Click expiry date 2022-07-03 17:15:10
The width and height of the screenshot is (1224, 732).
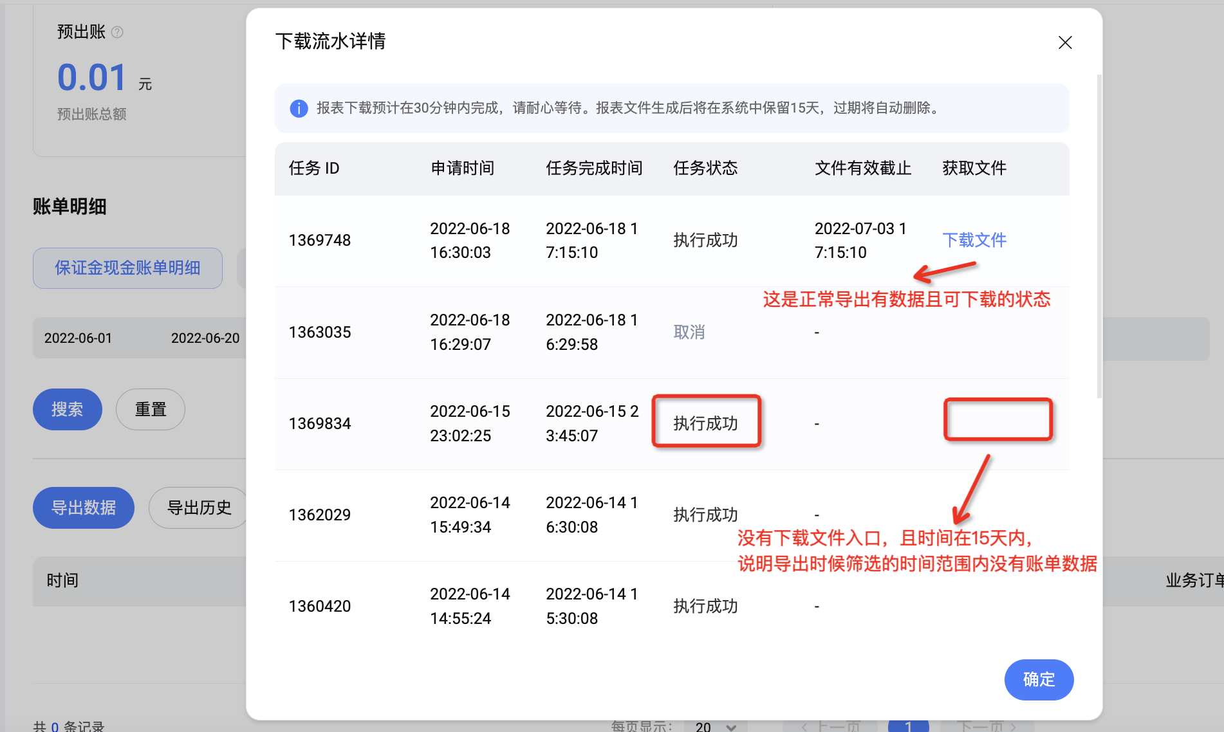(x=860, y=240)
